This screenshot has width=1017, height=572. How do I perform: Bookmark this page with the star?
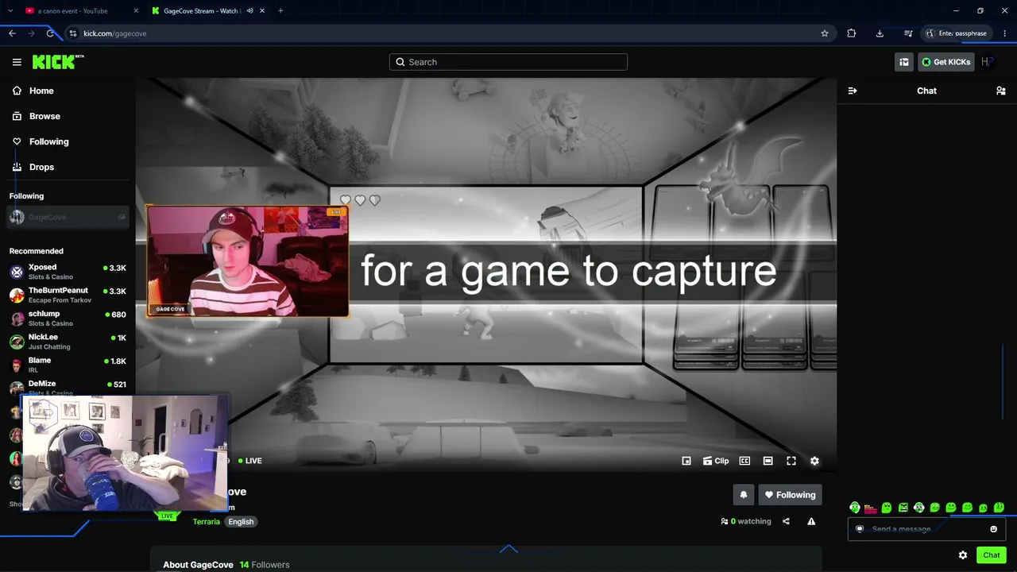coord(825,33)
